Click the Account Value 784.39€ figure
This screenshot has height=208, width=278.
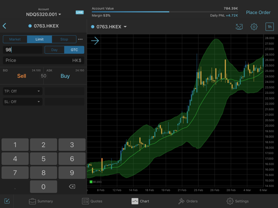(x=231, y=9)
